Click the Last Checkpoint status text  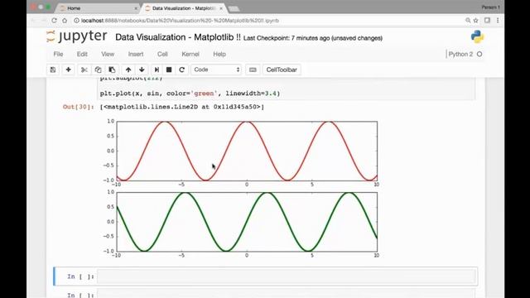click(x=313, y=38)
